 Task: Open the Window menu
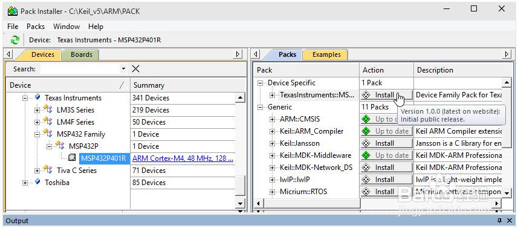point(66,27)
